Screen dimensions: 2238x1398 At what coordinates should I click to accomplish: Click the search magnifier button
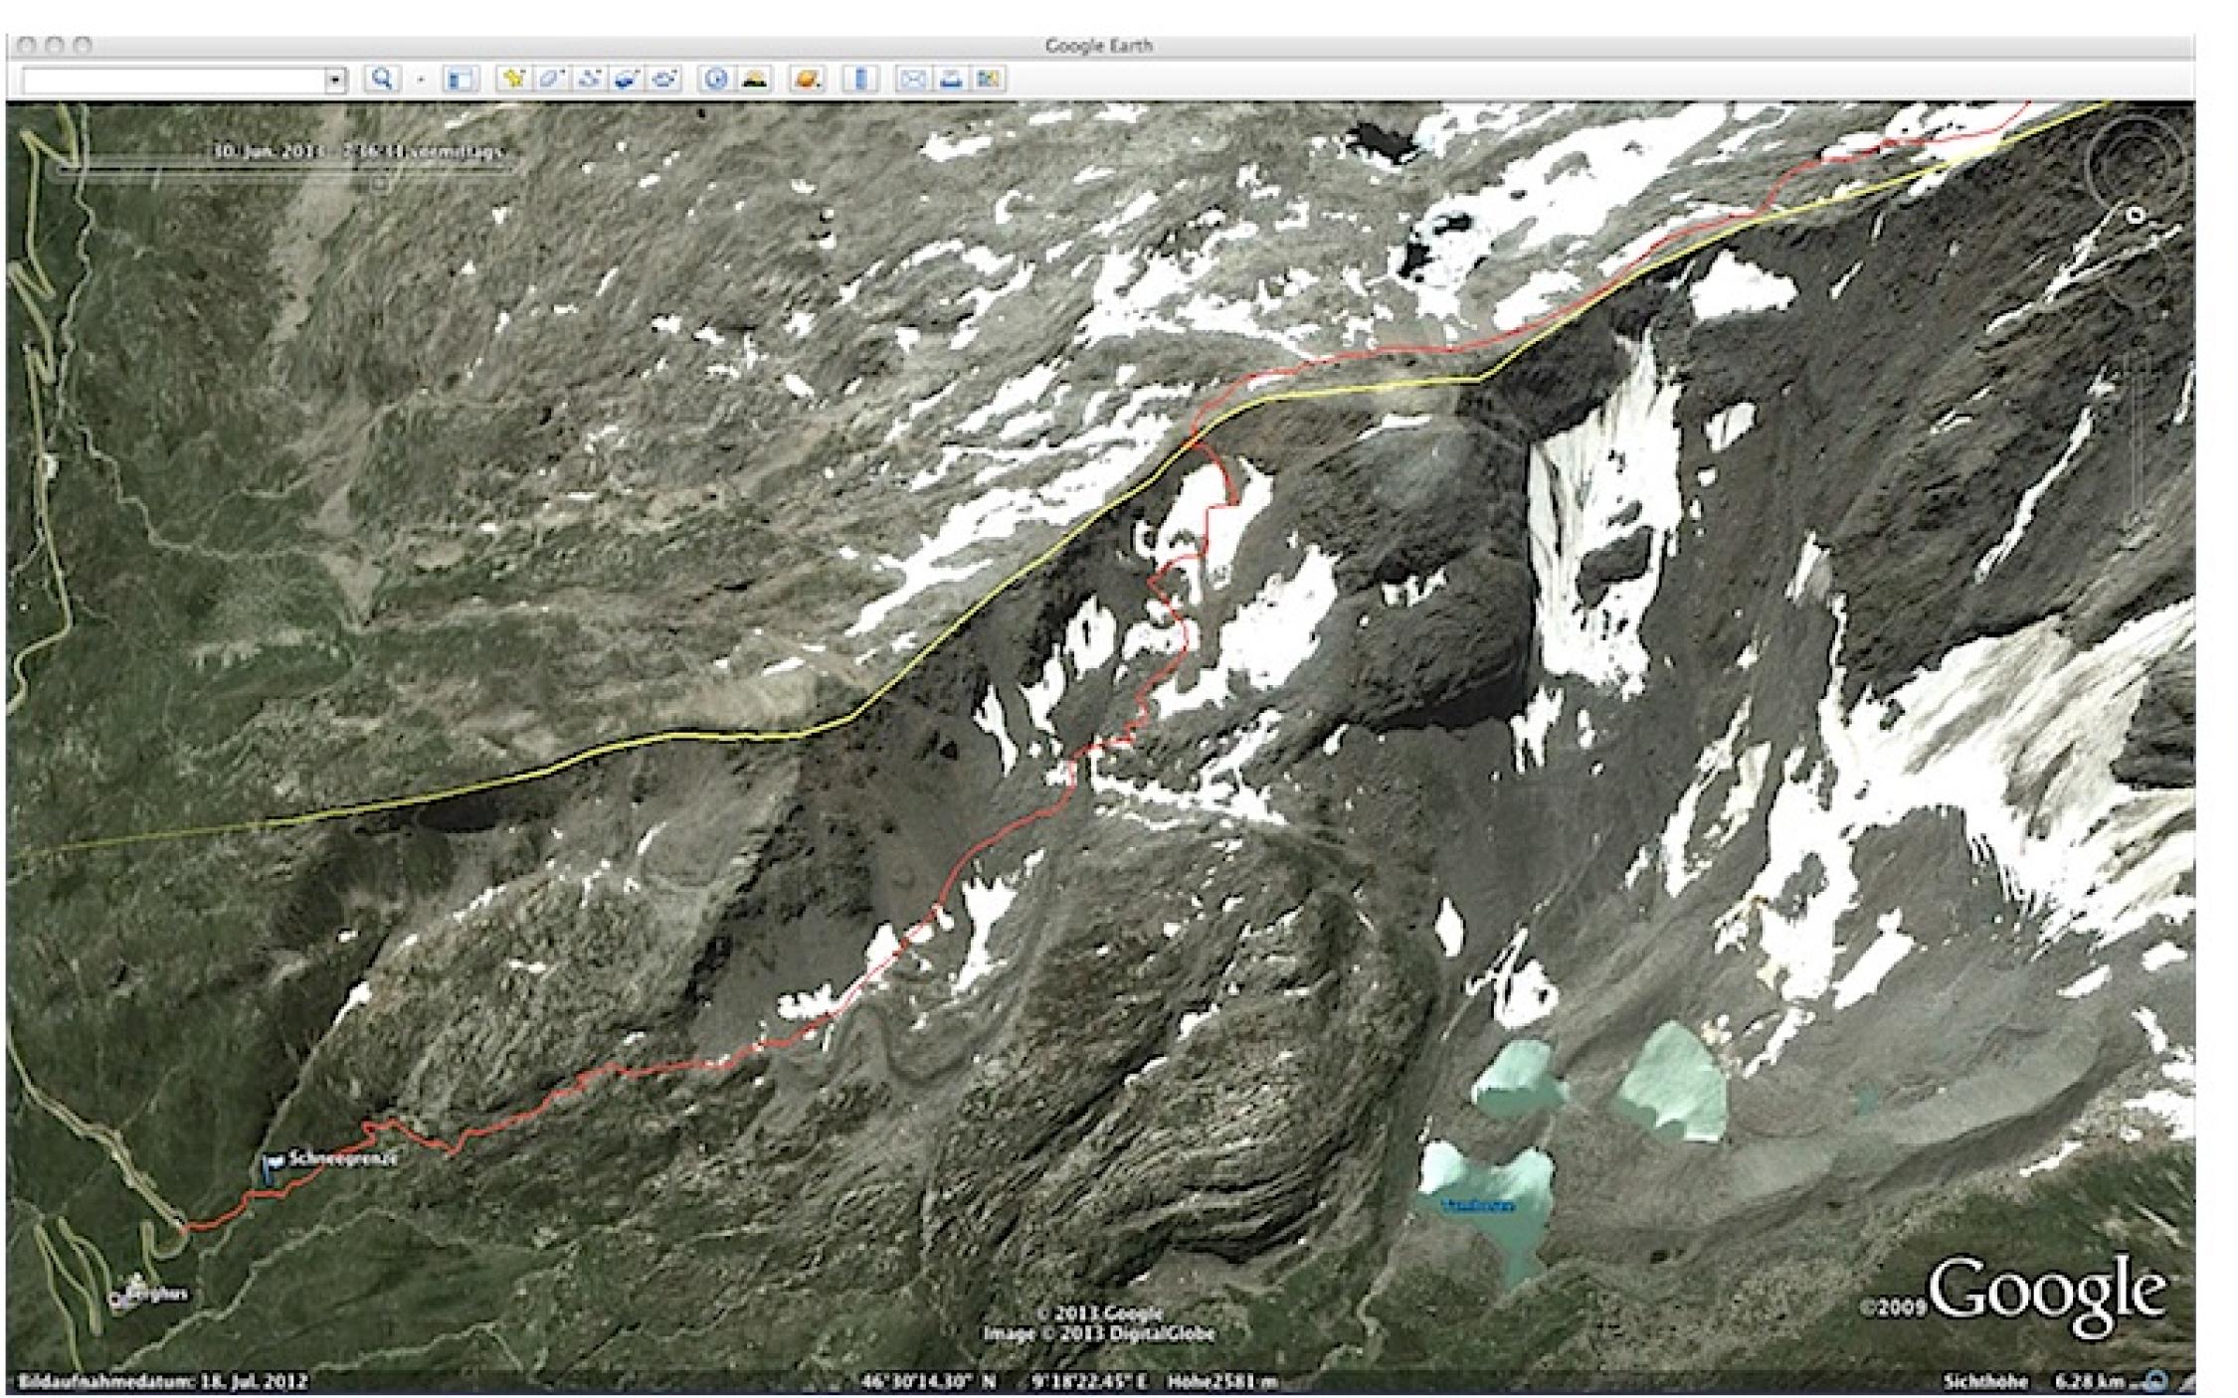[x=382, y=80]
